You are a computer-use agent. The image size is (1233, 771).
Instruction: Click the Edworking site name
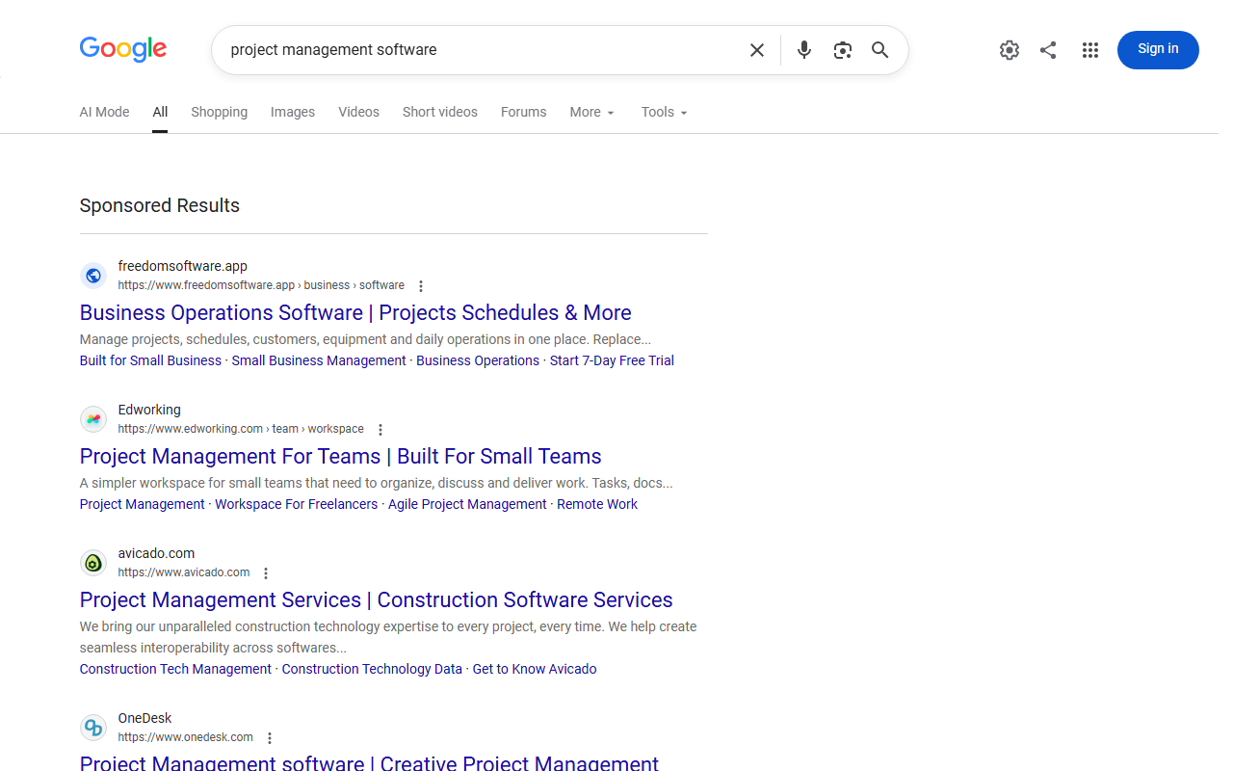149,410
